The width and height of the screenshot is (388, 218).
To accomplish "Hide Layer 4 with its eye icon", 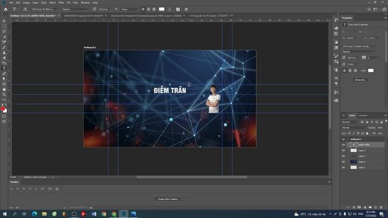I will [x=343, y=151].
